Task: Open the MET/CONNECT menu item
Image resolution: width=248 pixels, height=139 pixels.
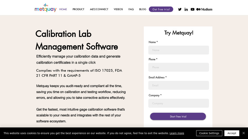Action: (99, 9)
